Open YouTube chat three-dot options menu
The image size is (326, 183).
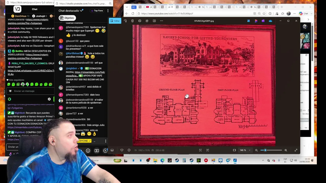tap(108, 11)
